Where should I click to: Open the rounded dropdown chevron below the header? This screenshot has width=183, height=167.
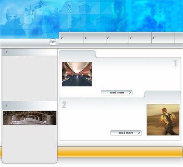53,42
